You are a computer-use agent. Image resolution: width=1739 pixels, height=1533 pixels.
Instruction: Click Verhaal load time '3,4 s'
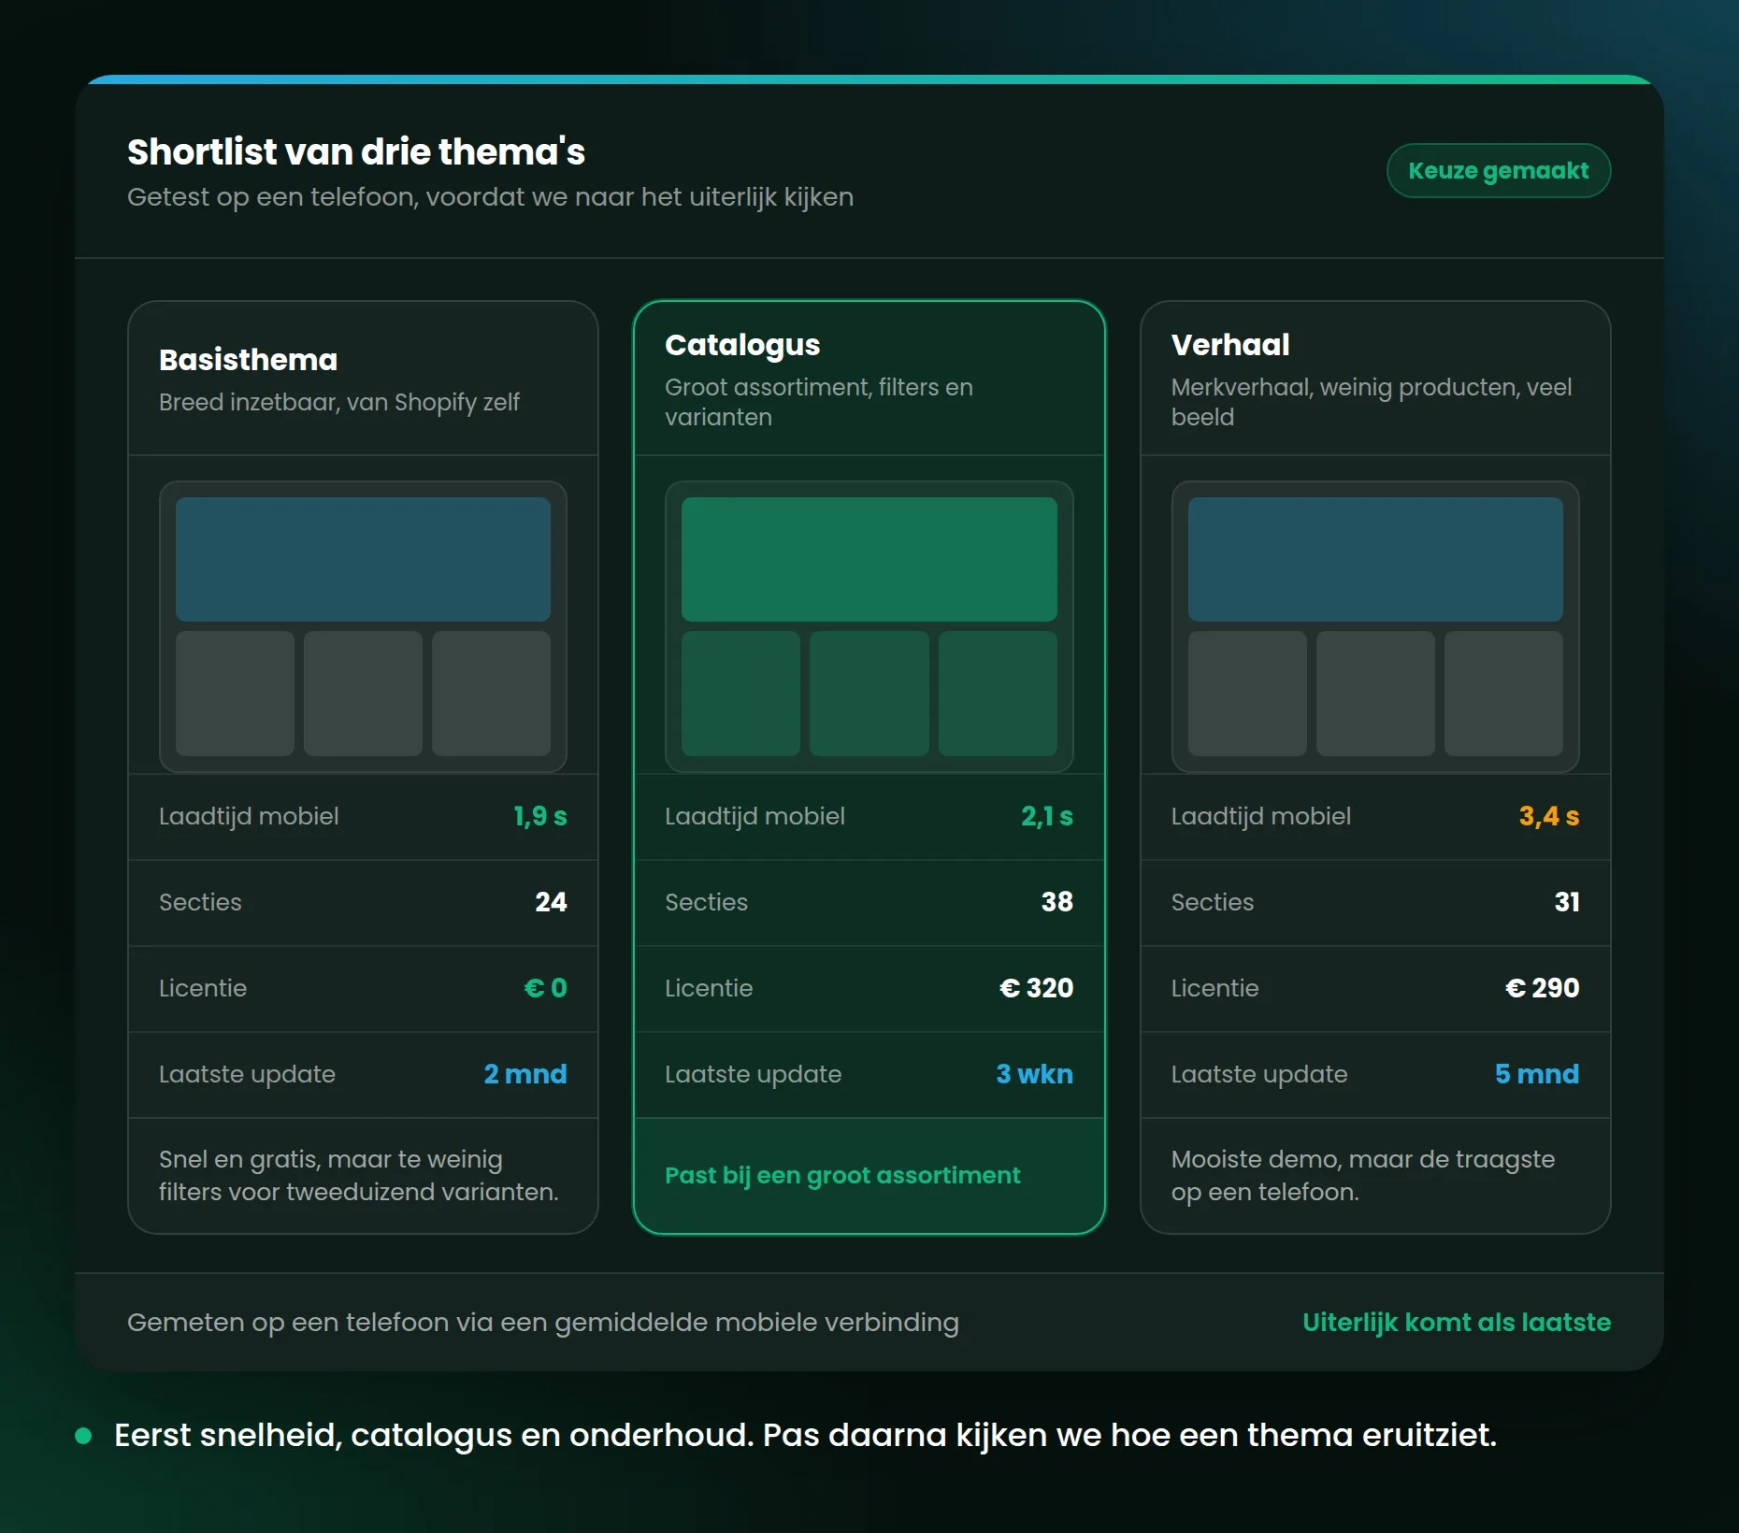pyautogui.click(x=1548, y=816)
